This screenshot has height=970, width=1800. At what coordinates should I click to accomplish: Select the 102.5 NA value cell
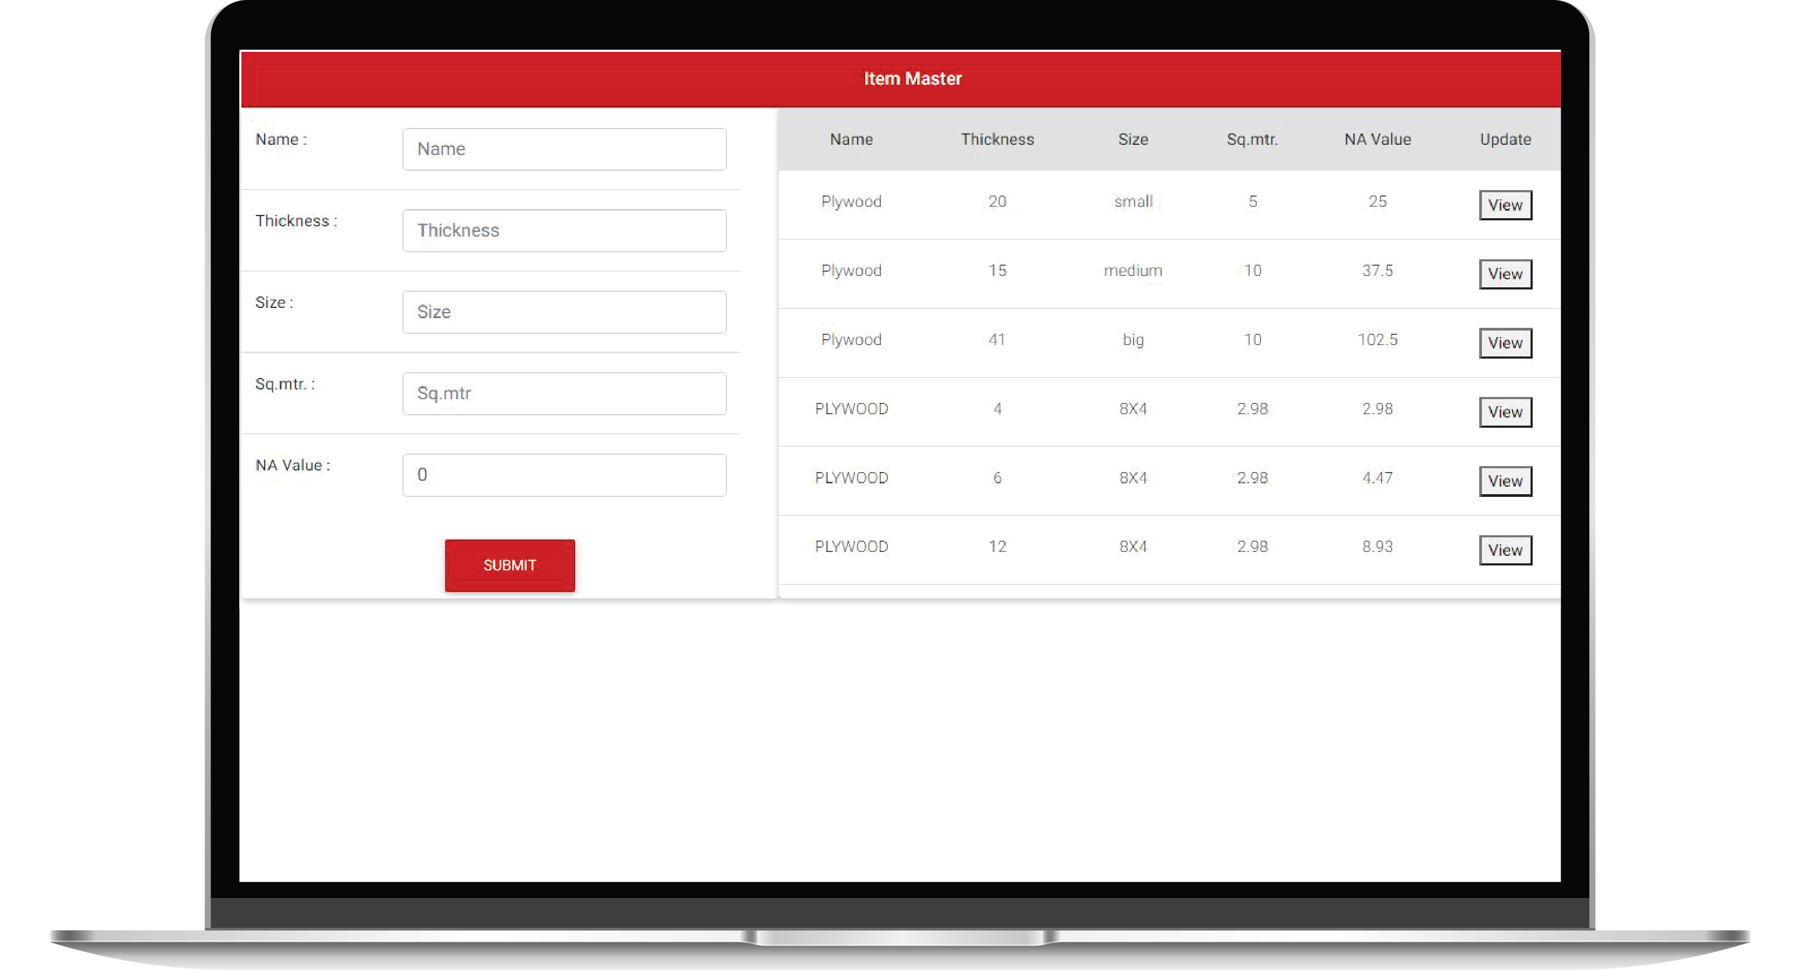[1377, 340]
